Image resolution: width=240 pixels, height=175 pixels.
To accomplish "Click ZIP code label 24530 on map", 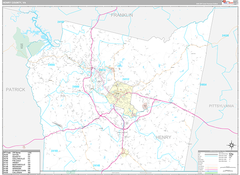I will 225,35.
